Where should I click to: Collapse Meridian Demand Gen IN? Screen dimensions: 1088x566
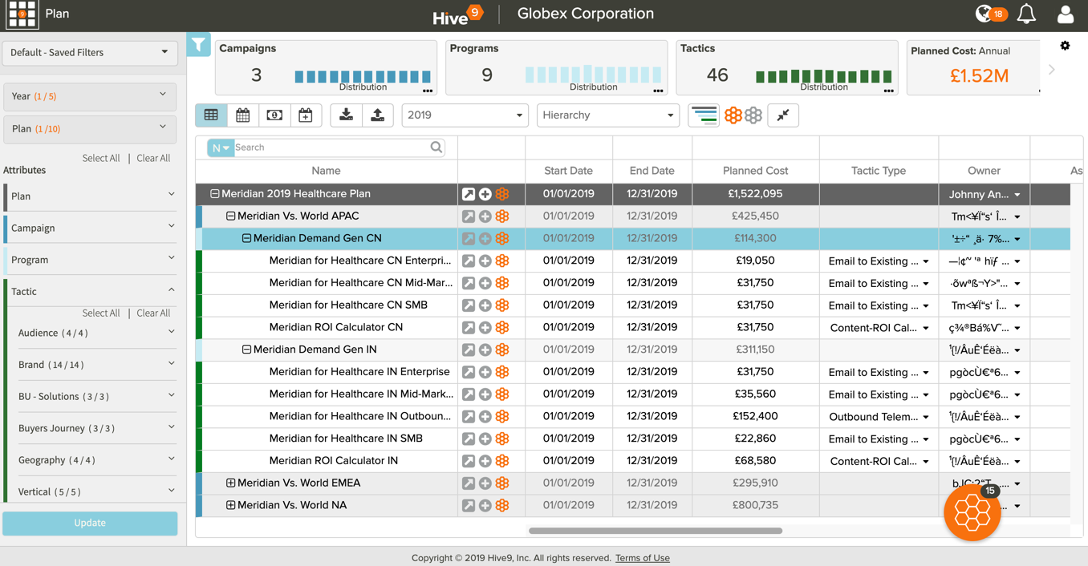(x=246, y=350)
